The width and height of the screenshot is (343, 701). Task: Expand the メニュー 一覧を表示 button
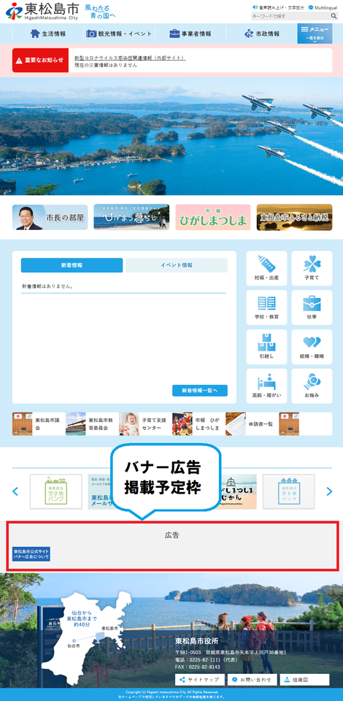pos(315,34)
